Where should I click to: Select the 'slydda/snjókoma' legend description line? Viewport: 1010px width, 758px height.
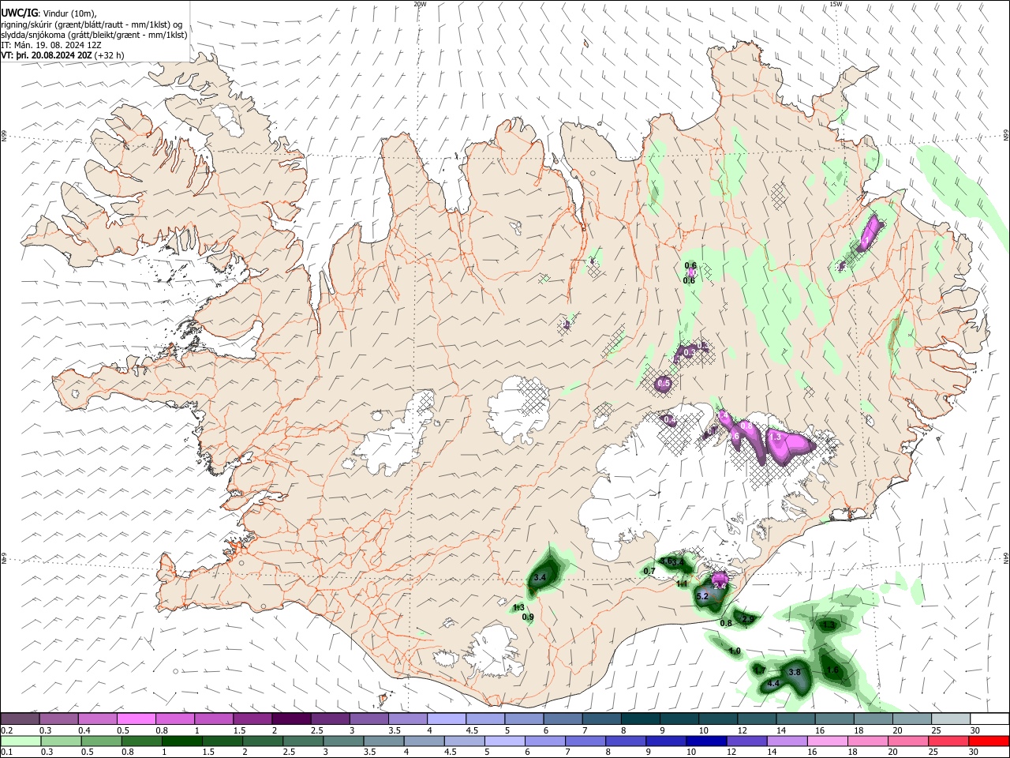[x=94, y=35]
